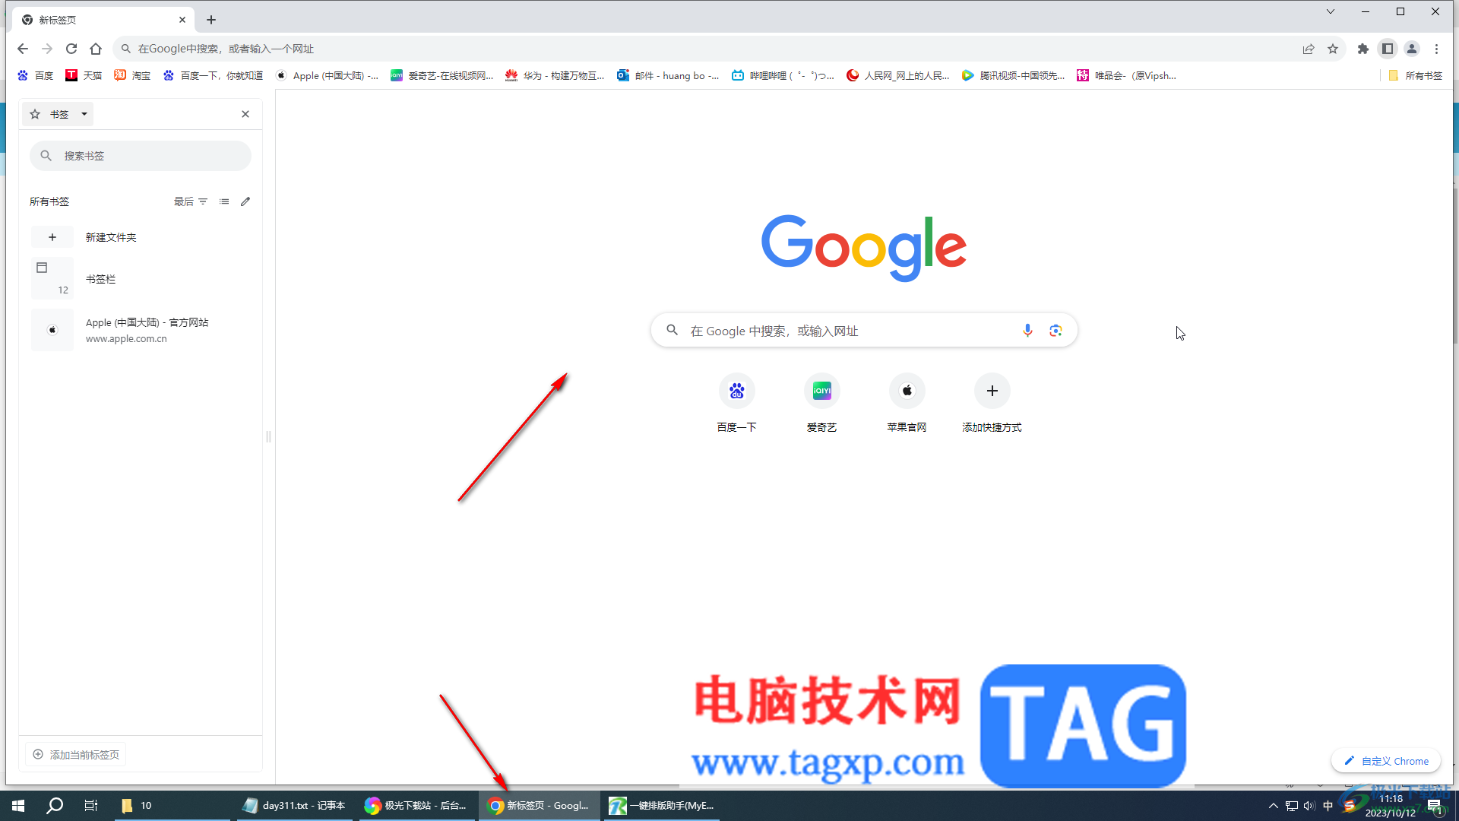This screenshot has height=821, width=1459.
Task: Switch to day311.txt 记事本 window
Action: [293, 806]
